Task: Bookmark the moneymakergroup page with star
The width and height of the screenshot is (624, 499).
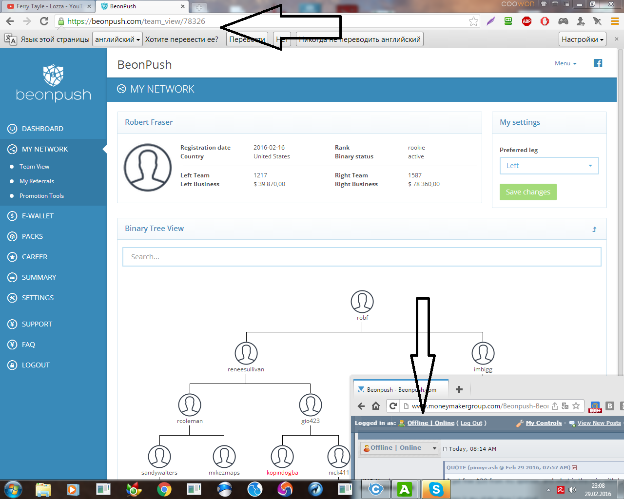Action: tap(576, 406)
